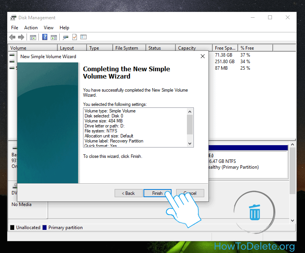Screen dimensions: 305x253
Task: Close the New Simple Volume Wizard dialog
Action: (203, 57)
